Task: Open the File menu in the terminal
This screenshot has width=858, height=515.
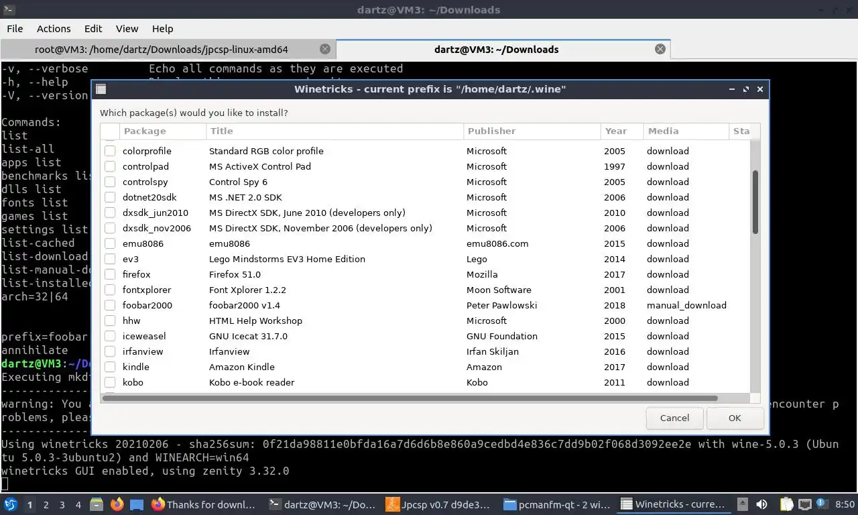Action: [15, 29]
